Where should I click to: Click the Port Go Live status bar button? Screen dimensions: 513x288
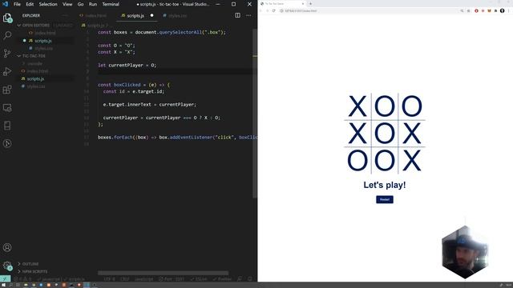pyautogui.click(x=172, y=279)
